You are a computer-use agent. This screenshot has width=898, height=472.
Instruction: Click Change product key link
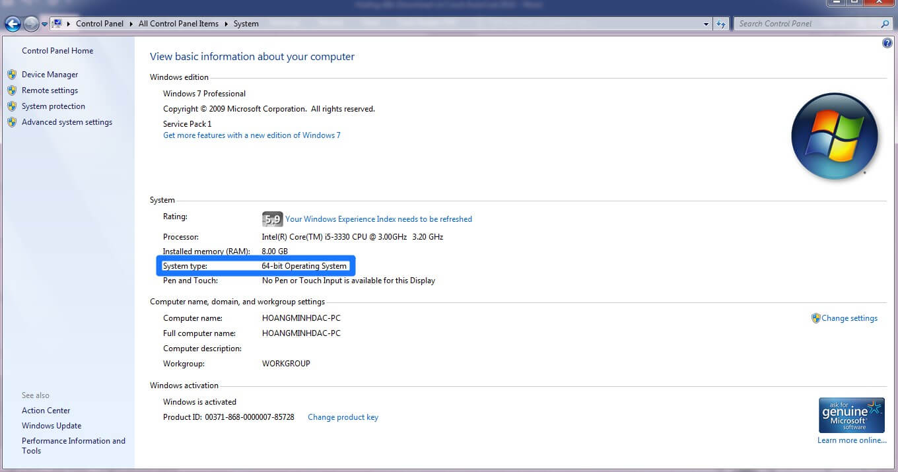[x=343, y=417]
